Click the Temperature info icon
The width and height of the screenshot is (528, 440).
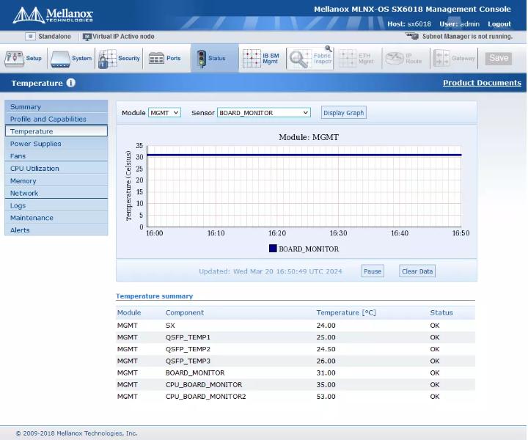70,83
